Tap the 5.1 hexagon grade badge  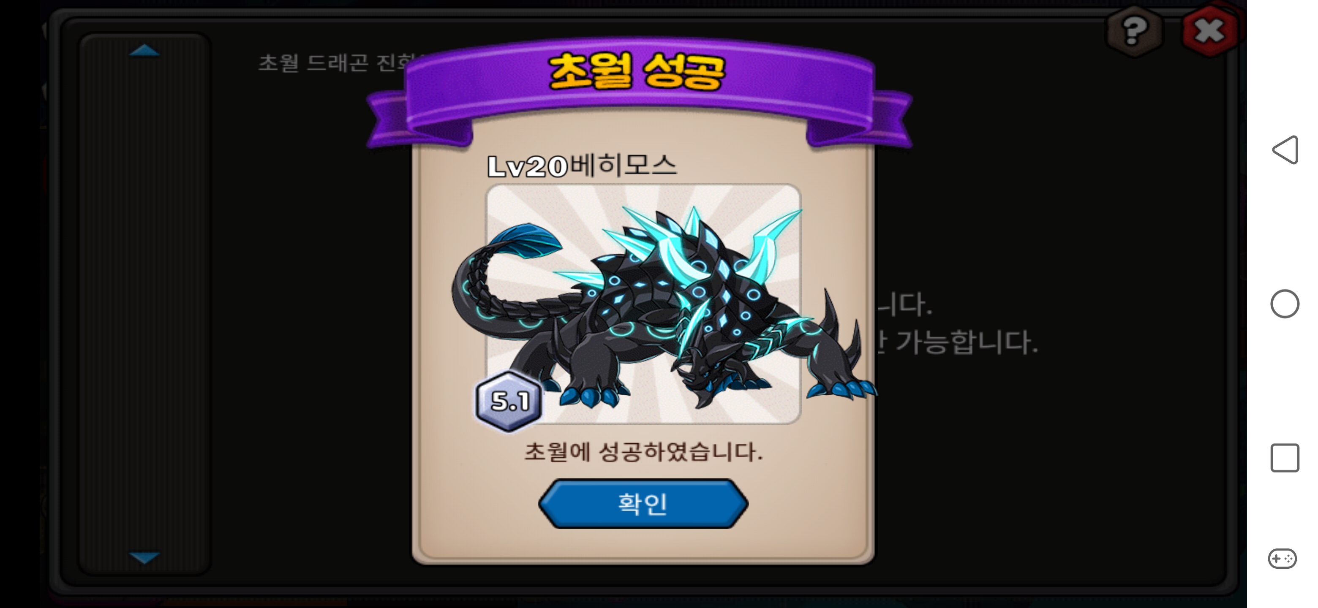click(x=509, y=401)
